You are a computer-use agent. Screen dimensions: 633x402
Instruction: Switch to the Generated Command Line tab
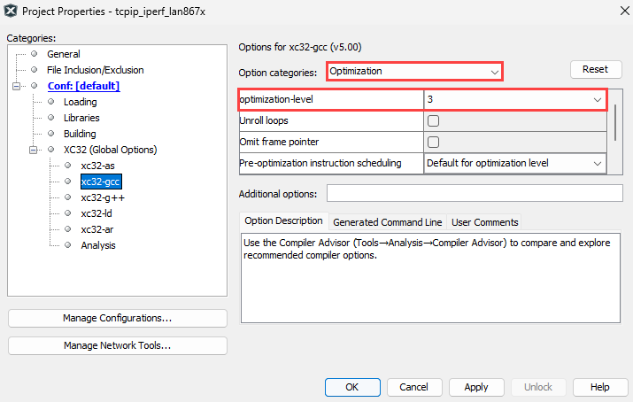pos(387,221)
